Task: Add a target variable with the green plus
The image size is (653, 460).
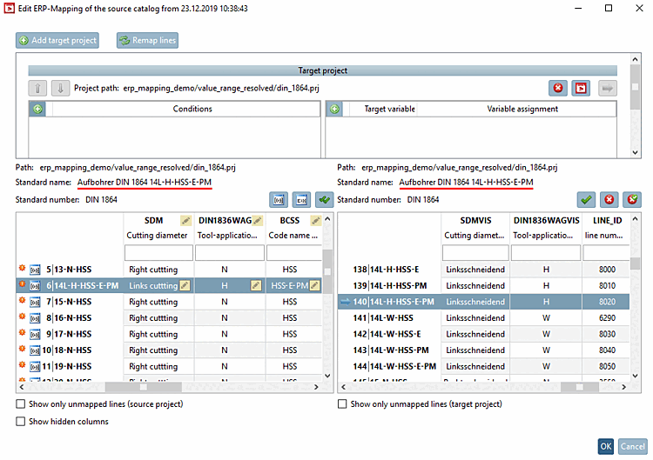Action: [334, 109]
